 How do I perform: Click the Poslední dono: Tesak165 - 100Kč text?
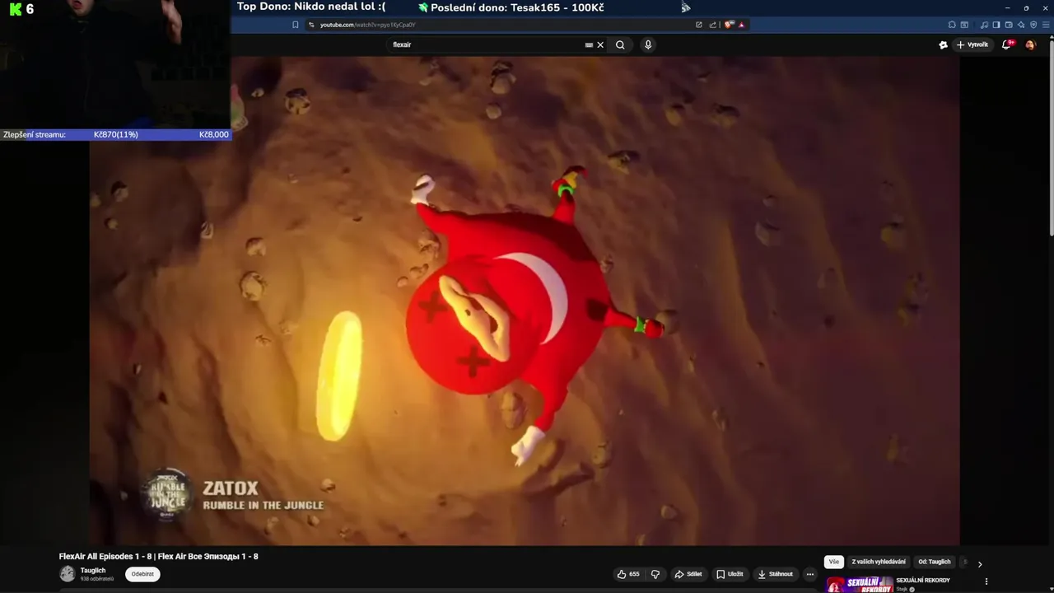517,7
